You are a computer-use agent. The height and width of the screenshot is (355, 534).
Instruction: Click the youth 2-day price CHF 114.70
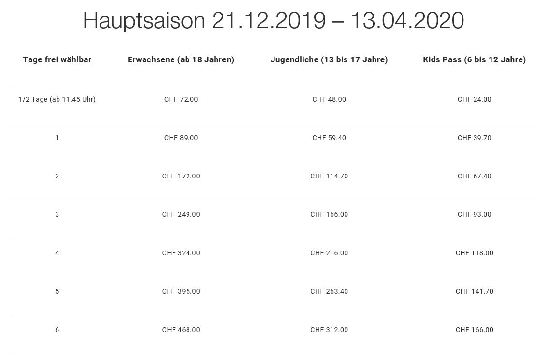click(x=329, y=176)
